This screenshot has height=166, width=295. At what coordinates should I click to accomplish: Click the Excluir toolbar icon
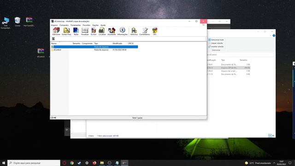tap(94, 31)
